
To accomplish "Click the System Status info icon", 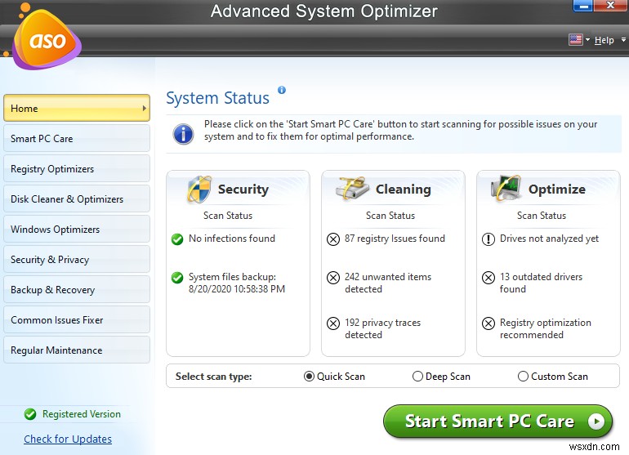I will 282,91.
